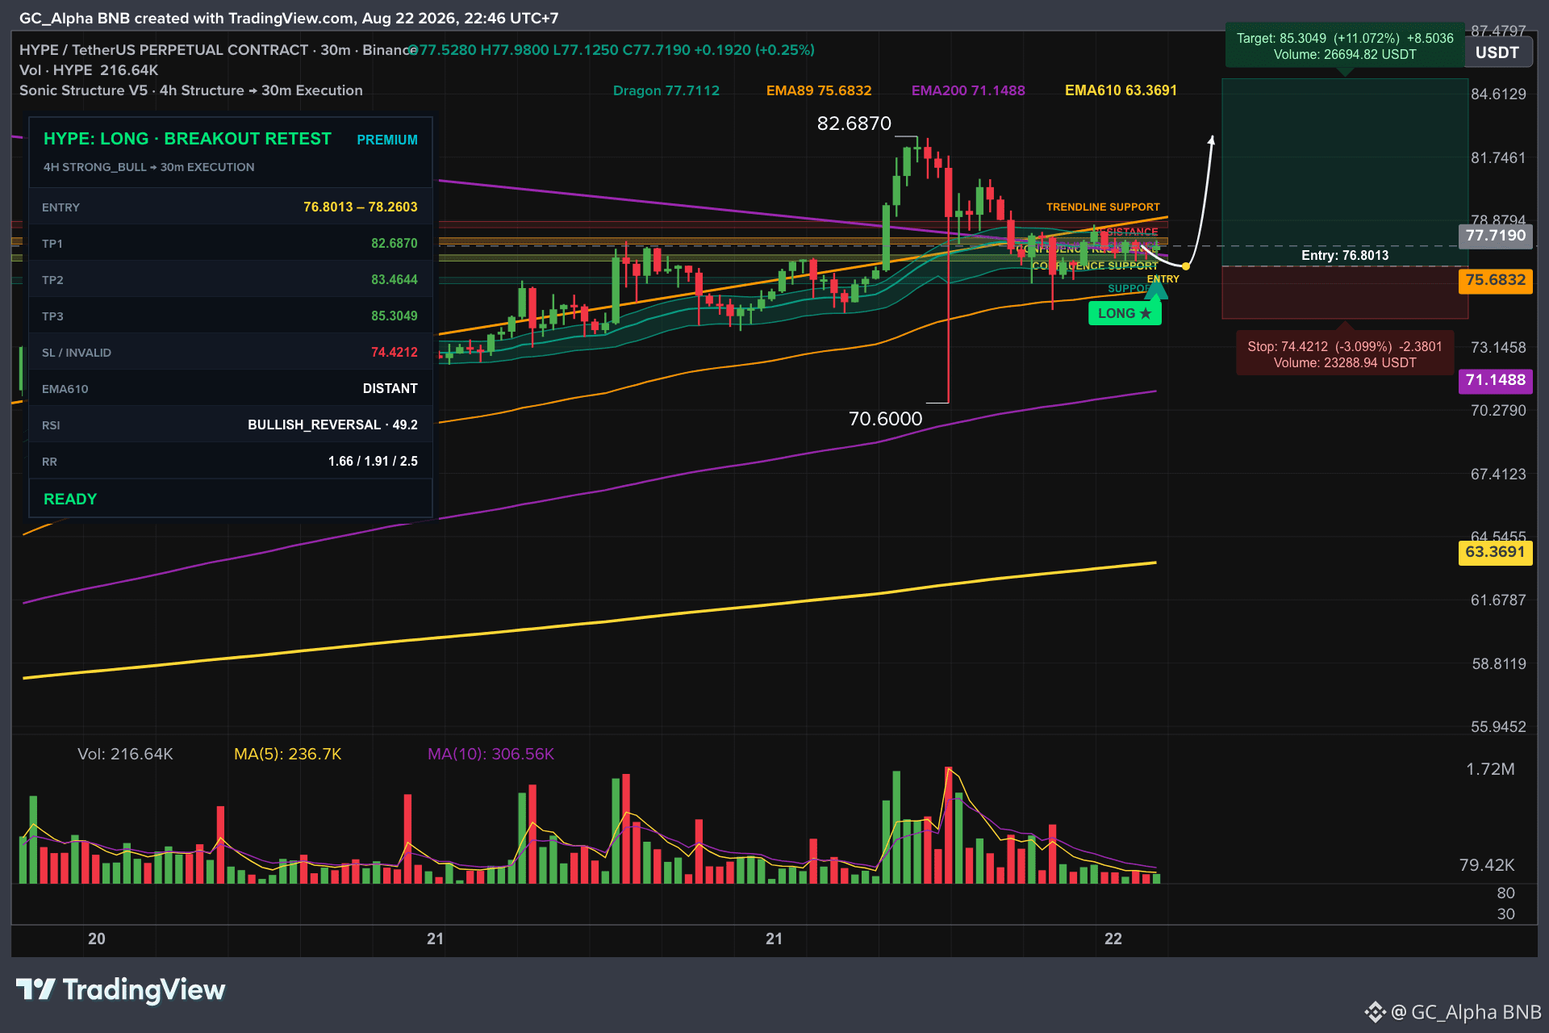Click the 82.6870 swing-high label above the candles
Screen dimensions: 1549x1033
(x=854, y=123)
